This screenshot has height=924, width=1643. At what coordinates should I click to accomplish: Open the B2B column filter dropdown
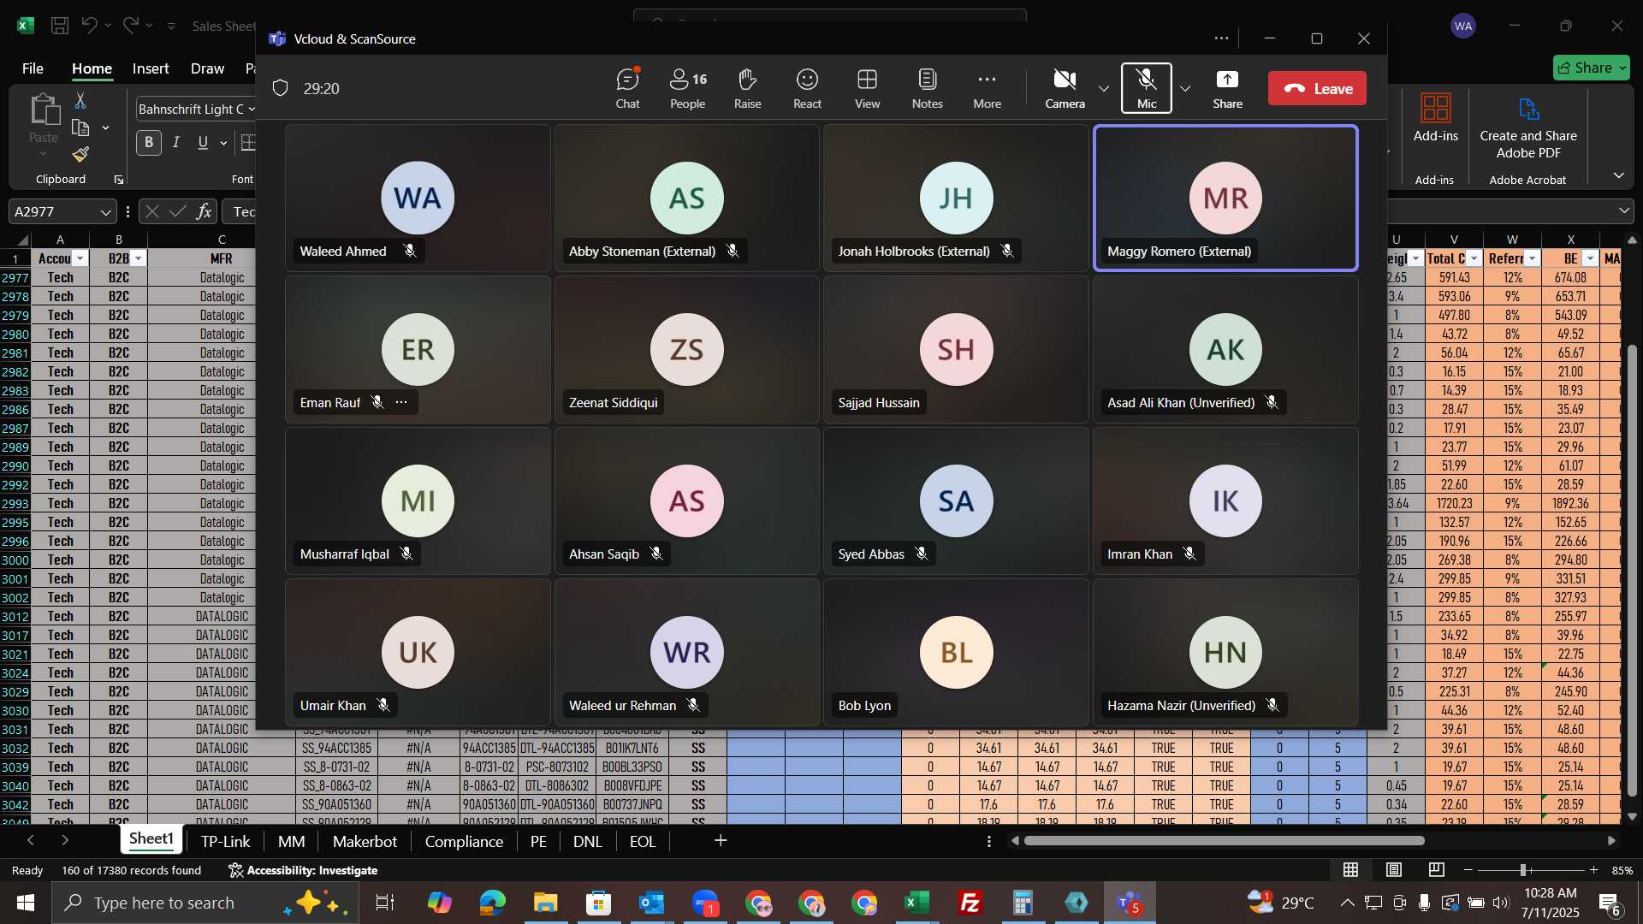coord(139,258)
